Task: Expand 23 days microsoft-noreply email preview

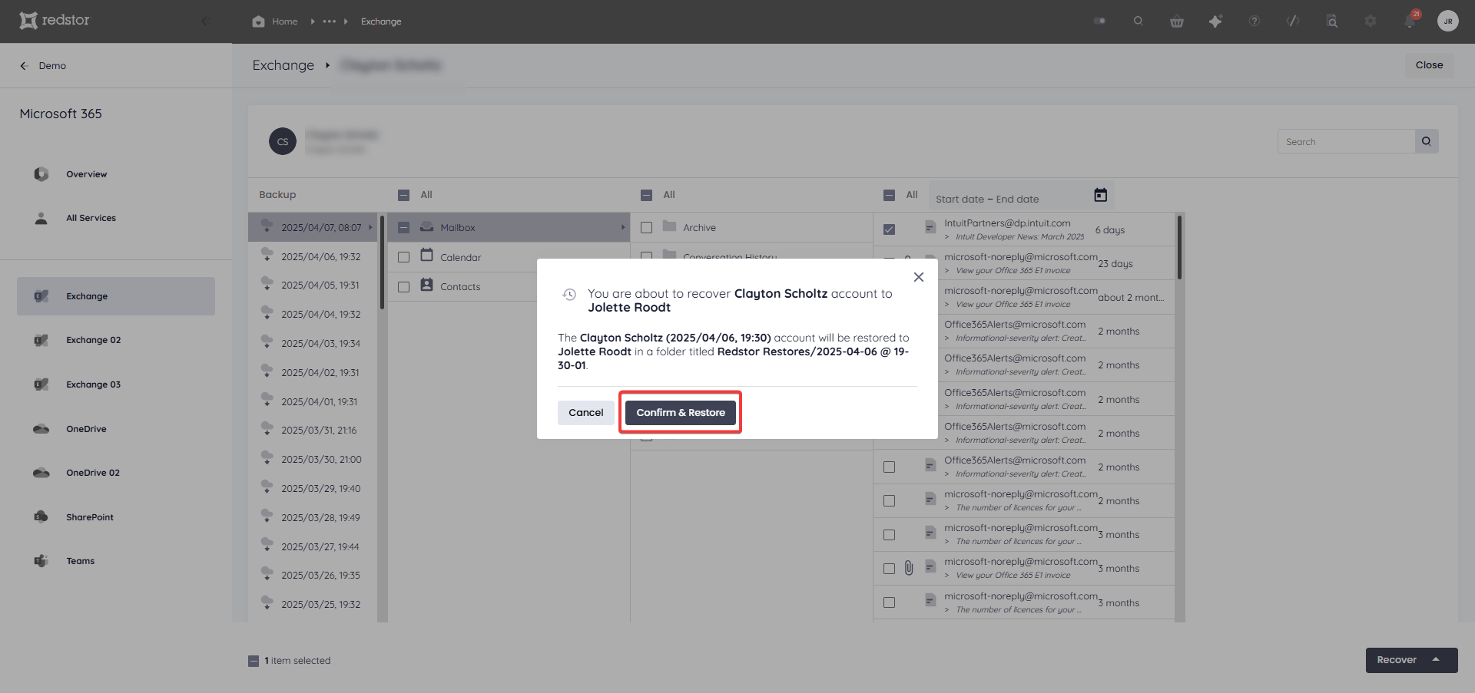Action: [946, 271]
